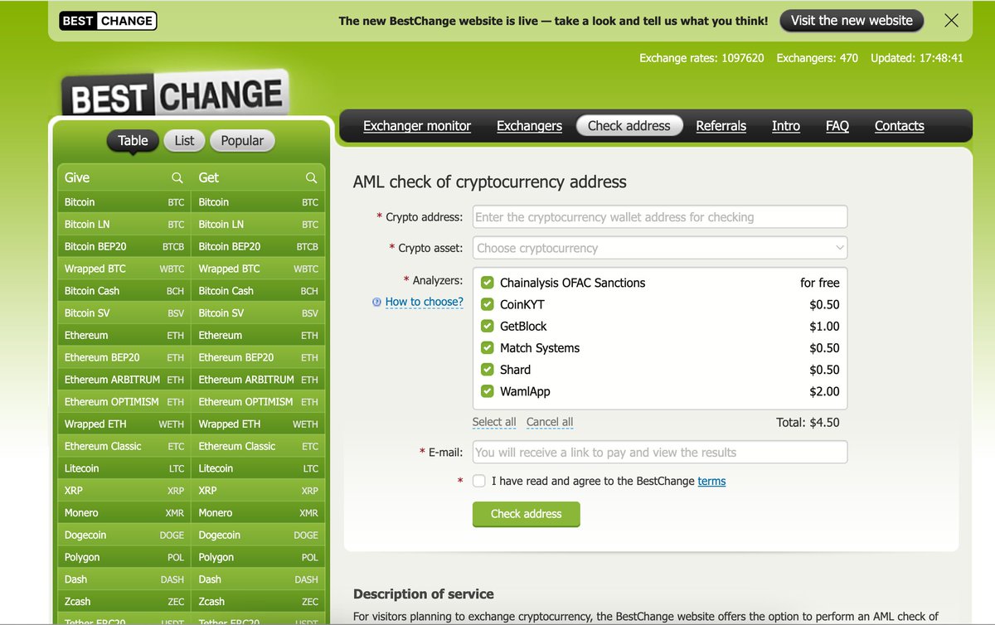Click the Crypto address input field

click(x=660, y=217)
